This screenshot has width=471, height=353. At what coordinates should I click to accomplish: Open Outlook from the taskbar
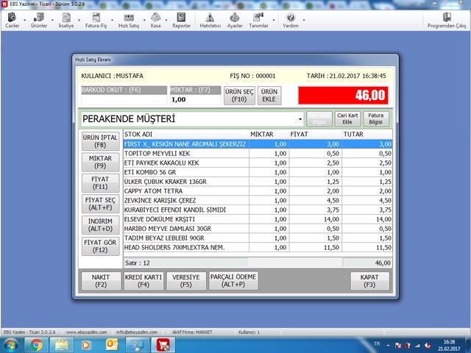click(113, 345)
